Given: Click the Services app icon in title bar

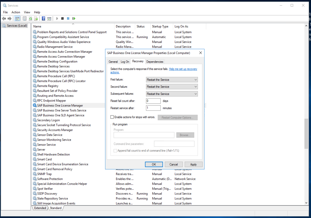Looking at the screenshot, I should 5,5.
